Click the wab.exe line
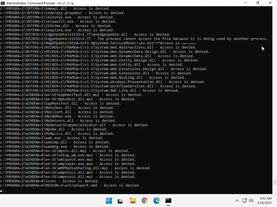Screen dimensions: 277x207 (x=52, y=138)
